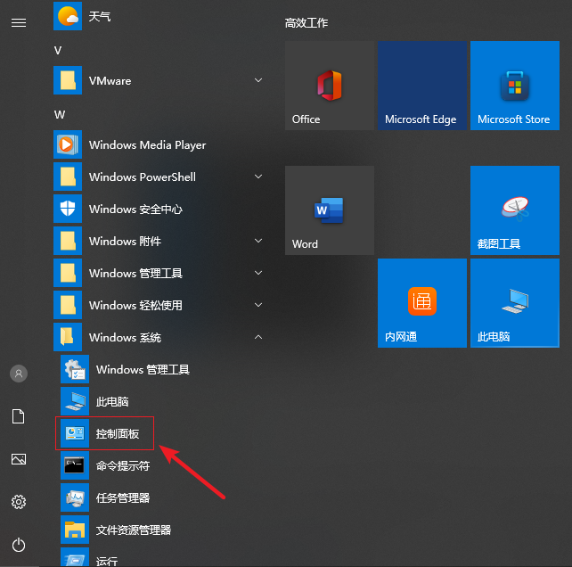
Task: Open 此电脑 tile in pinned area
Action: pyautogui.click(x=514, y=303)
